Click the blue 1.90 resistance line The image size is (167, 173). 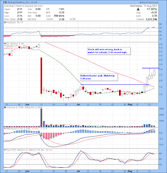pos(115,84)
